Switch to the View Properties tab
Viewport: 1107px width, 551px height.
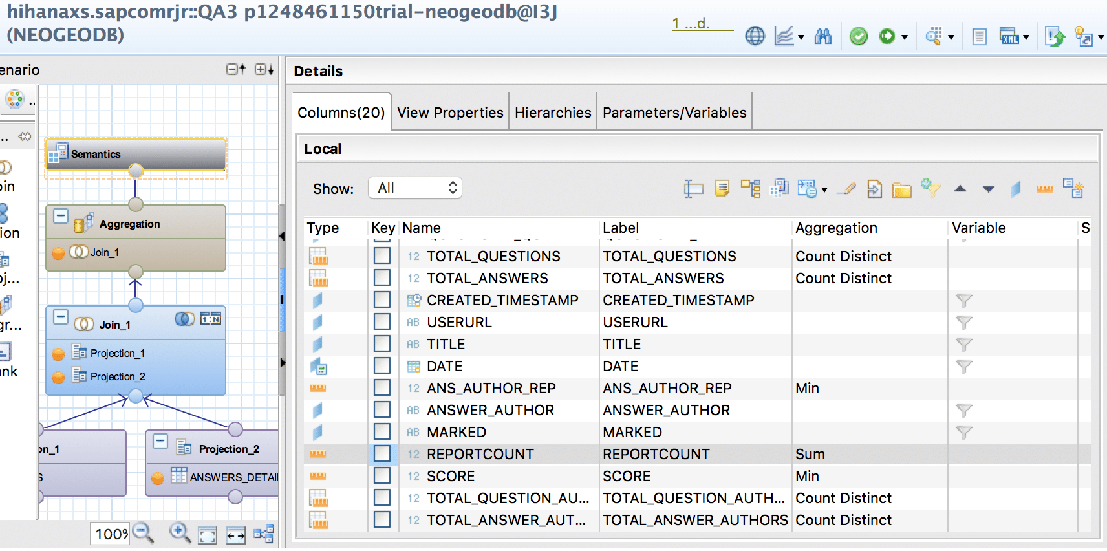pos(450,113)
